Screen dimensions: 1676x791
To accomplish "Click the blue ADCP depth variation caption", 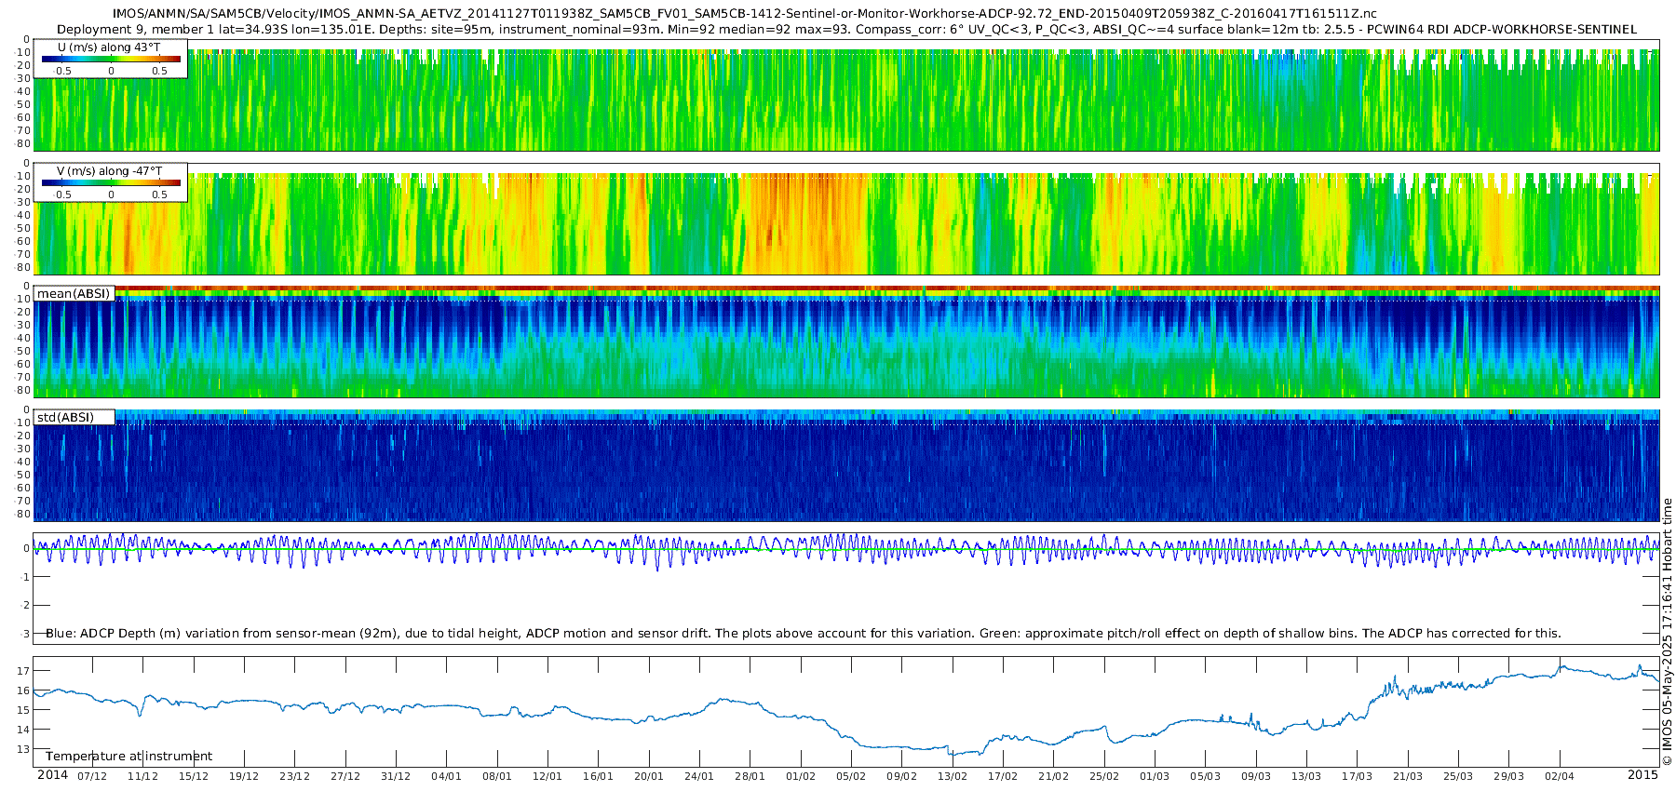I will pyautogui.click(x=803, y=634).
